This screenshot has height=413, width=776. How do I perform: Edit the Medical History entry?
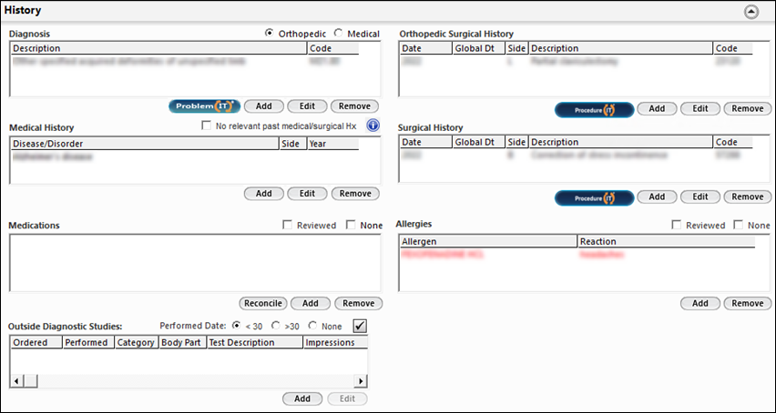[x=307, y=194]
